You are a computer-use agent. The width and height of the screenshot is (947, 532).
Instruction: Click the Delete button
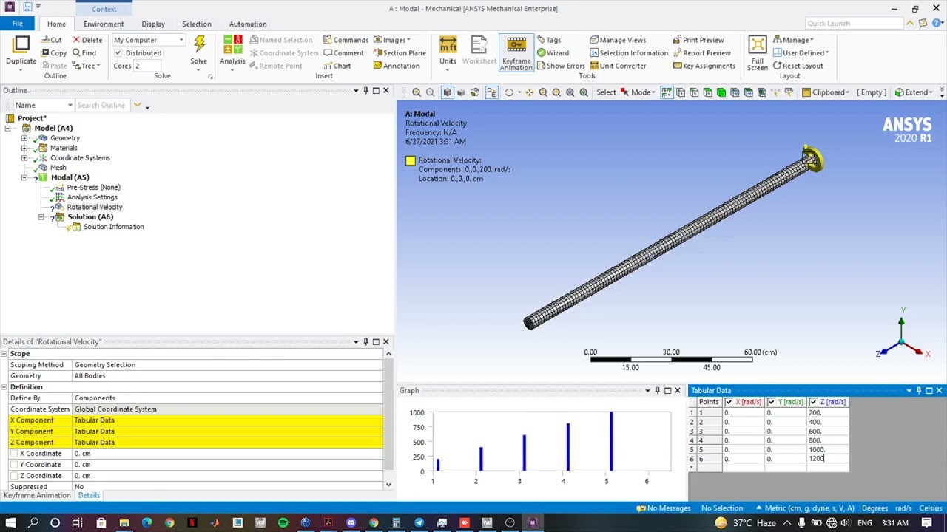click(x=87, y=40)
